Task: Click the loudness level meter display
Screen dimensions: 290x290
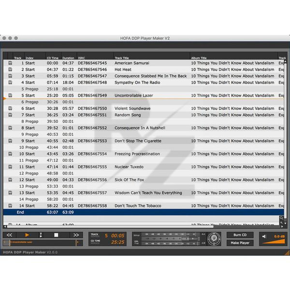Action: (x=169, y=239)
